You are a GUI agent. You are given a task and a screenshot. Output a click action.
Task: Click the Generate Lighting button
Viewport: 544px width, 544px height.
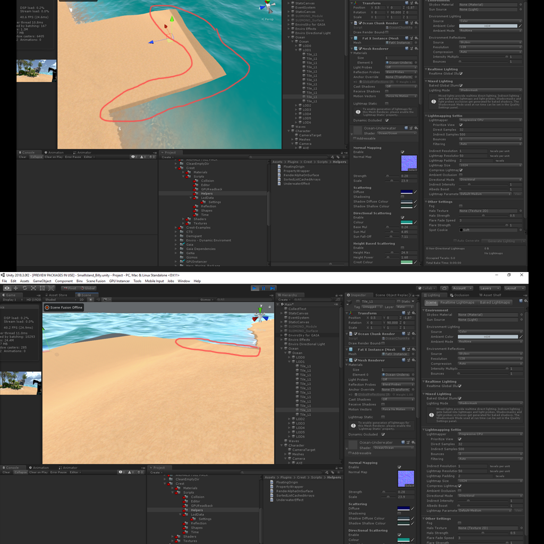click(501, 241)
